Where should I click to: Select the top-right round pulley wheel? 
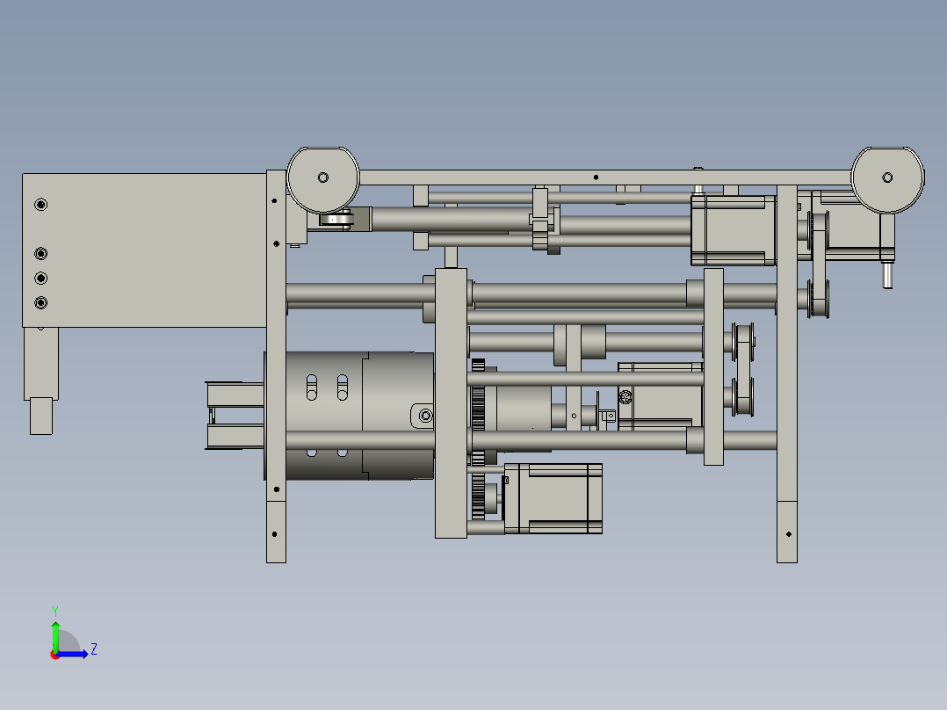[887, 179]
